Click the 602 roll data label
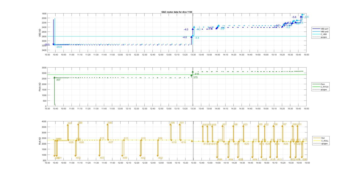364x180 pixels. coord(266,125)
